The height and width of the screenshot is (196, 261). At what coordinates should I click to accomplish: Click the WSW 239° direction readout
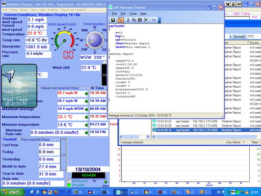pos(93,58)
